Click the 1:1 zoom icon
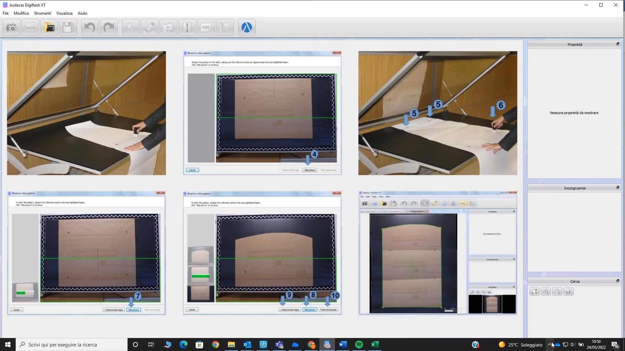Image resolution: width=625 pixels, height=351 pixels. [x=568, y=292]
